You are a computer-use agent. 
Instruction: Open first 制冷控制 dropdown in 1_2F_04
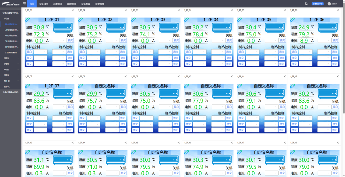(x=199, y=52)
